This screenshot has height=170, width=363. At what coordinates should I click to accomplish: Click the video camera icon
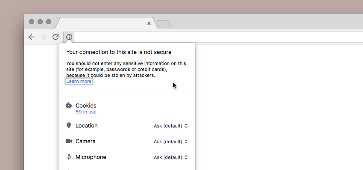point(69,141)
